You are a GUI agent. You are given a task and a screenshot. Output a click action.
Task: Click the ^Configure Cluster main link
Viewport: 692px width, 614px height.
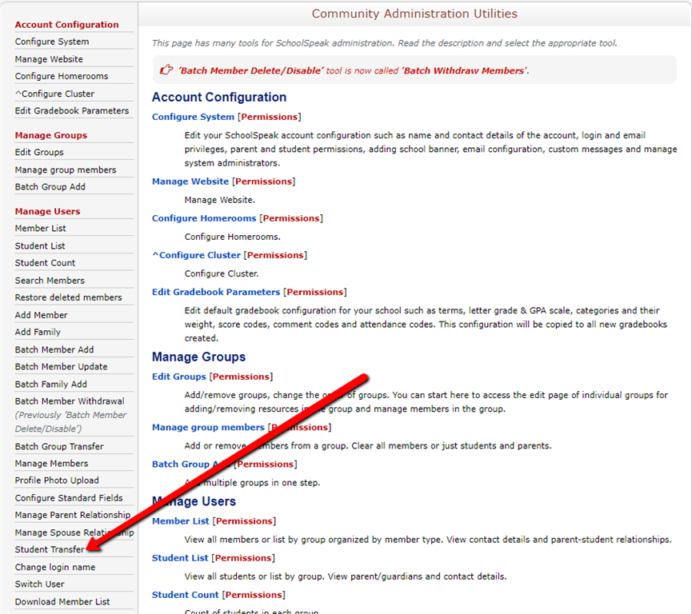pyautogui.click(x=196, y=255)
